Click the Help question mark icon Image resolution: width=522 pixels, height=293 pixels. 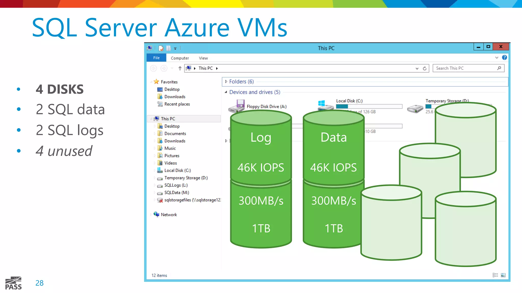click(504, 57)
